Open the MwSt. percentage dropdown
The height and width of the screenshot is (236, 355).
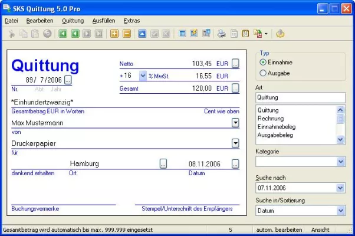[x=143, y=76]
